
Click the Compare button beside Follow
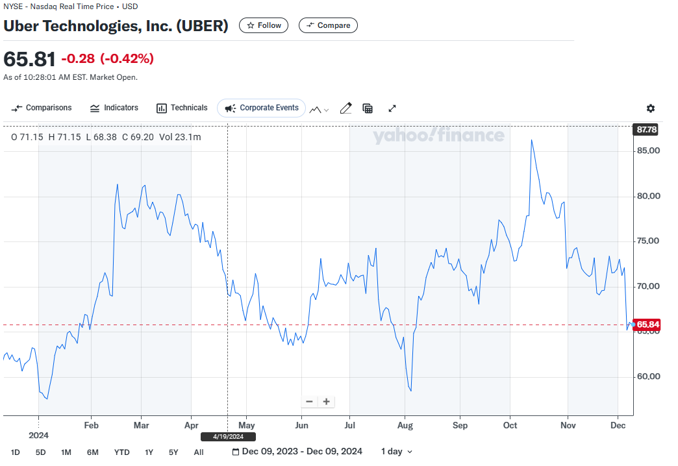pyautogui.click(x=328, y=25)
